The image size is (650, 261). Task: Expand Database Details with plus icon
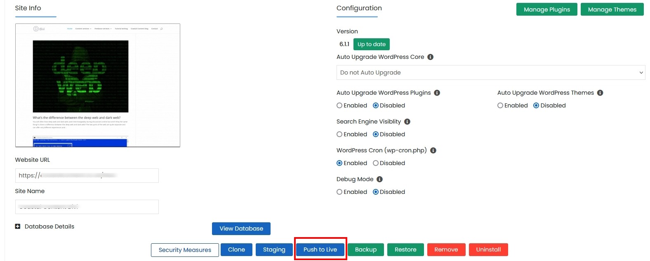pos(18,226)
